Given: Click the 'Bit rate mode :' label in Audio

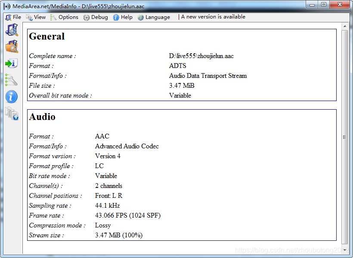Looking at the screenshot, I should pos(50,176).
